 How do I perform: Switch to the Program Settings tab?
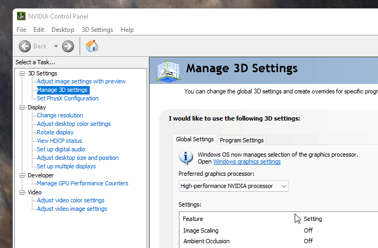(x=242, y=140)
